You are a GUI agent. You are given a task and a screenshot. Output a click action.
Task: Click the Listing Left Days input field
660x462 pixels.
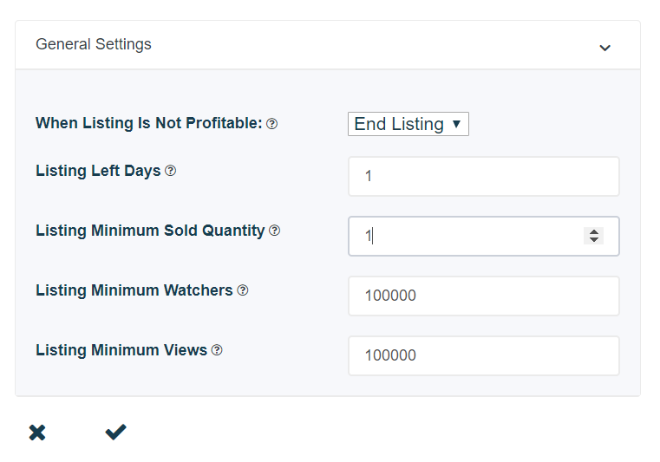coord(484,176)
